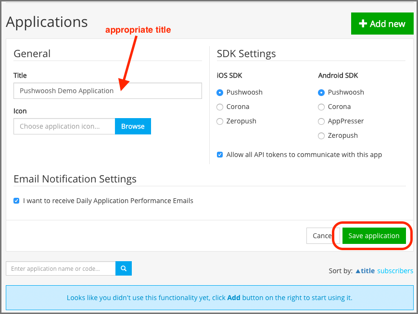Click the SDK Settings section heading
418x314 pixels.
tap(246, 54)
